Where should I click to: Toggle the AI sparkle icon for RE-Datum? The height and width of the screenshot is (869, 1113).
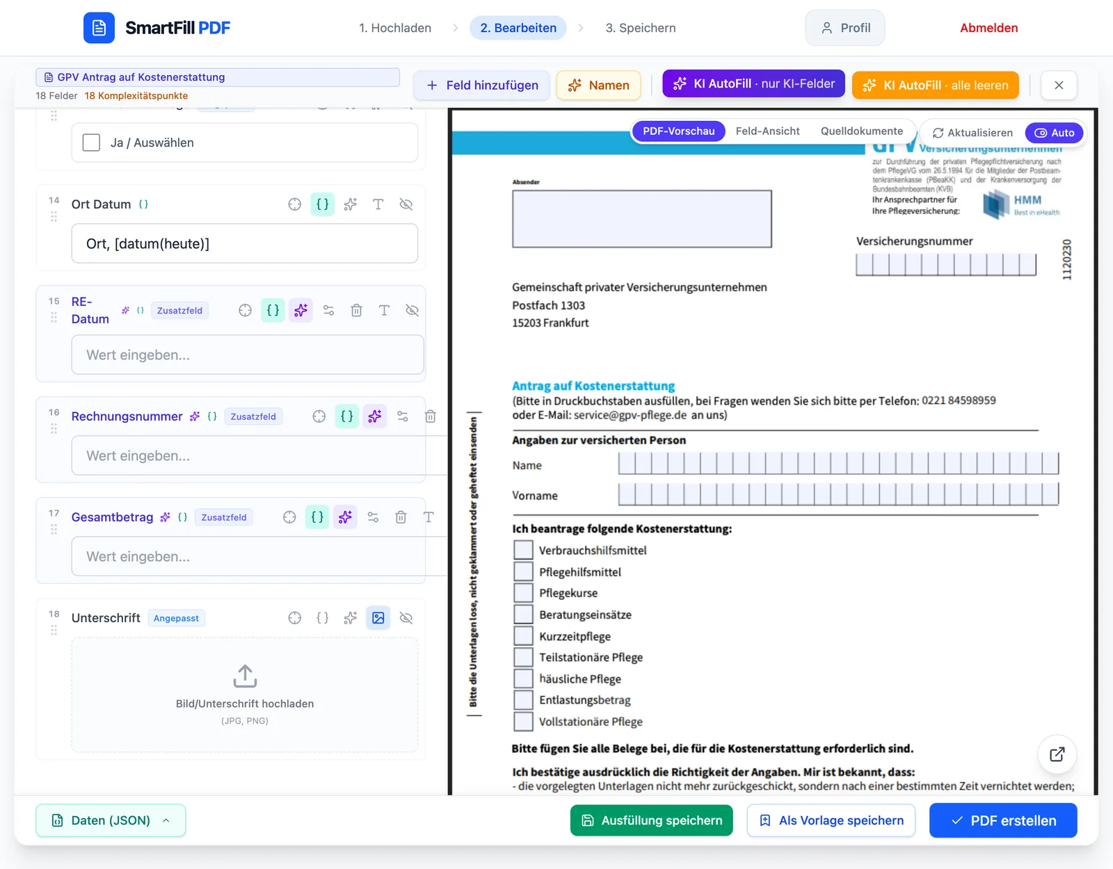[301, 311]
